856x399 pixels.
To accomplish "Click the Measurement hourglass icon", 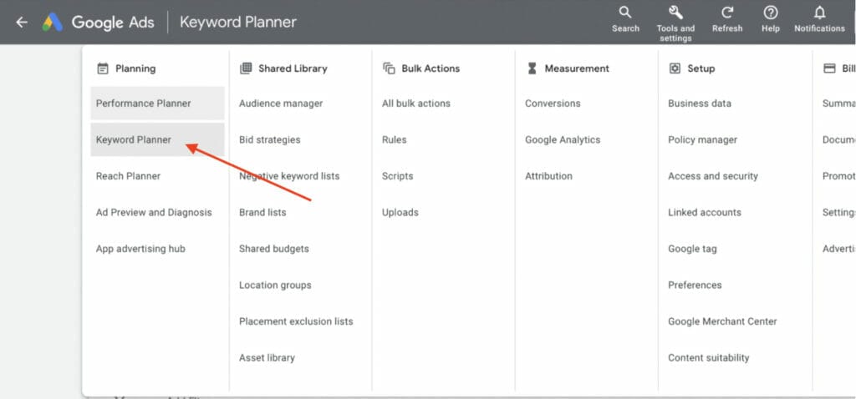I will click(x=532, y=68).
